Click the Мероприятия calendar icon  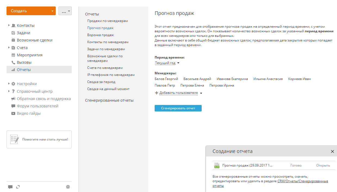pyautogui.click(x=13, y=55)
